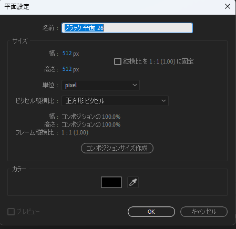
Task: Select the 幅 512 value
Action: click(67, 53)
